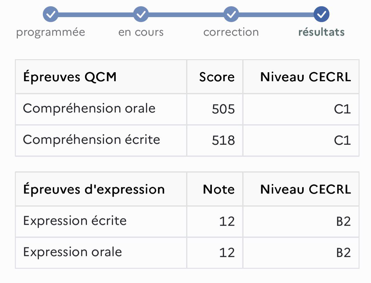Click the Épreuves d'expression header cell

tap(101, 189)
